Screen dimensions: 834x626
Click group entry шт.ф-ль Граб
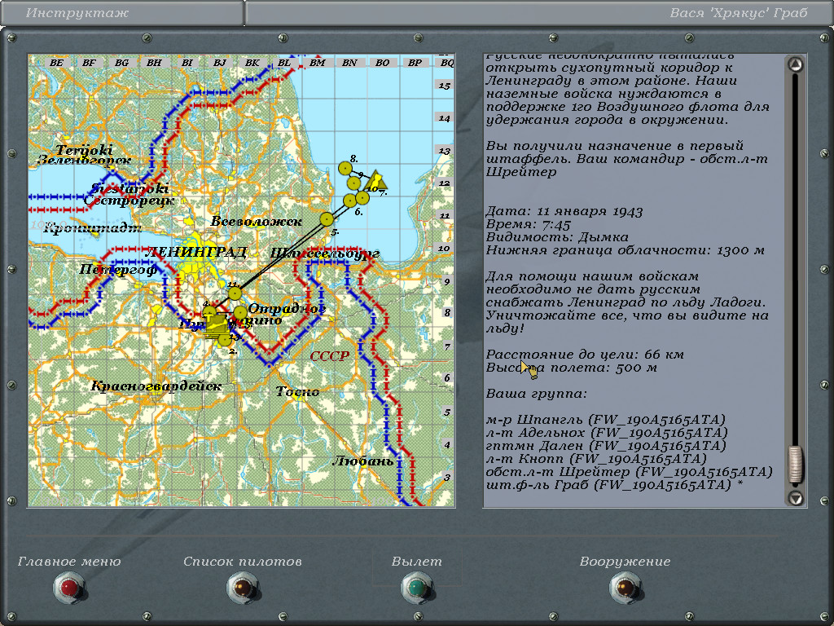(614, 485)
